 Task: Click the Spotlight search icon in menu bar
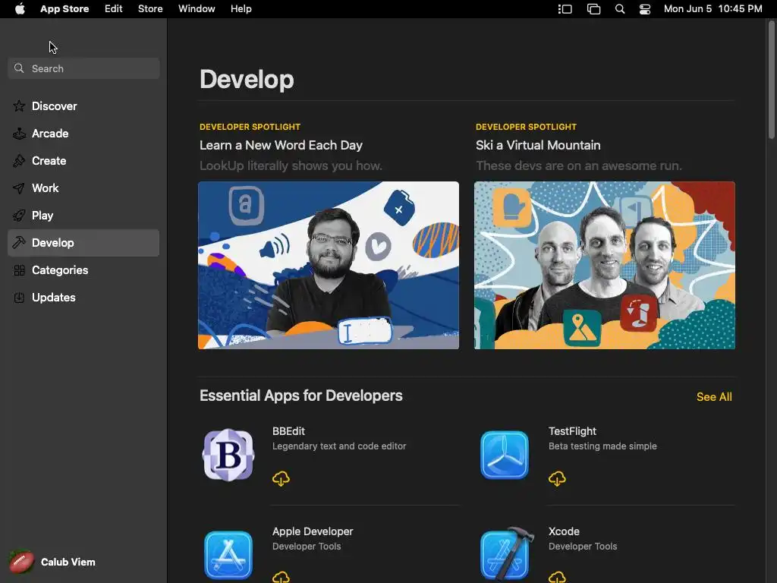point(620,9)
